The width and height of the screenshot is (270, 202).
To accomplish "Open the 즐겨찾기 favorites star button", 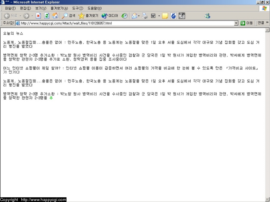I will pyautogui.click(x=88, y=16).
